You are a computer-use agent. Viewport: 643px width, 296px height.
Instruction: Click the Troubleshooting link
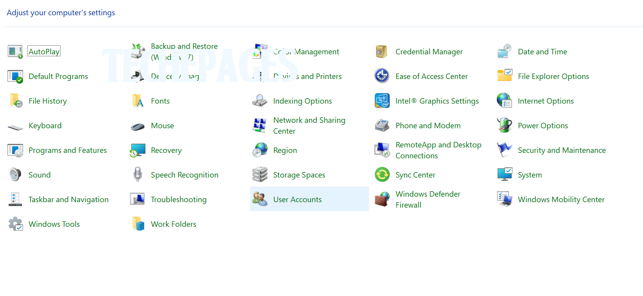(179, 199)
